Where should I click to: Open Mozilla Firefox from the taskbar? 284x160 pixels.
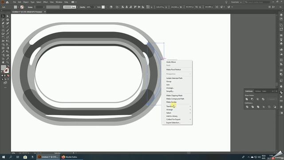tap(69, 157)
